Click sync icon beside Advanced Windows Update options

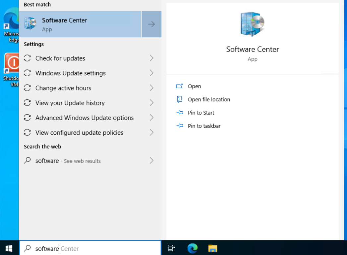pyautogui.click(x=27, y=118)
